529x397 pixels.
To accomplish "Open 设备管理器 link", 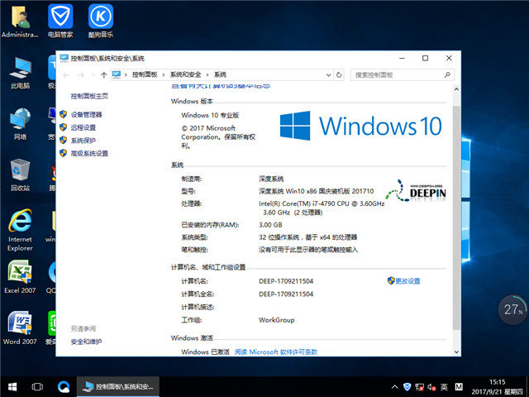I will coord(86,115).
